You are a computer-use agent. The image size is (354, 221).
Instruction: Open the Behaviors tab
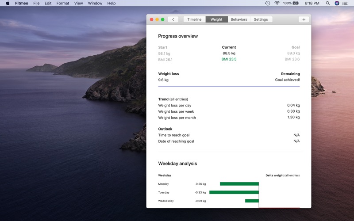point(239,19)
